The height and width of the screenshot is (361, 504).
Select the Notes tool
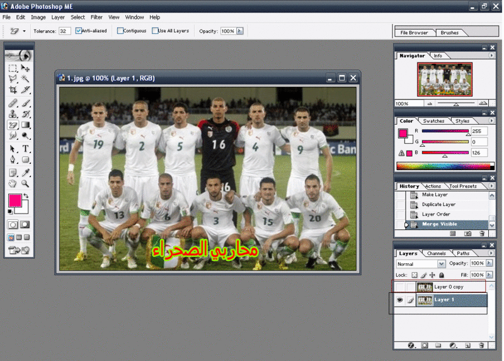[13, 173]
